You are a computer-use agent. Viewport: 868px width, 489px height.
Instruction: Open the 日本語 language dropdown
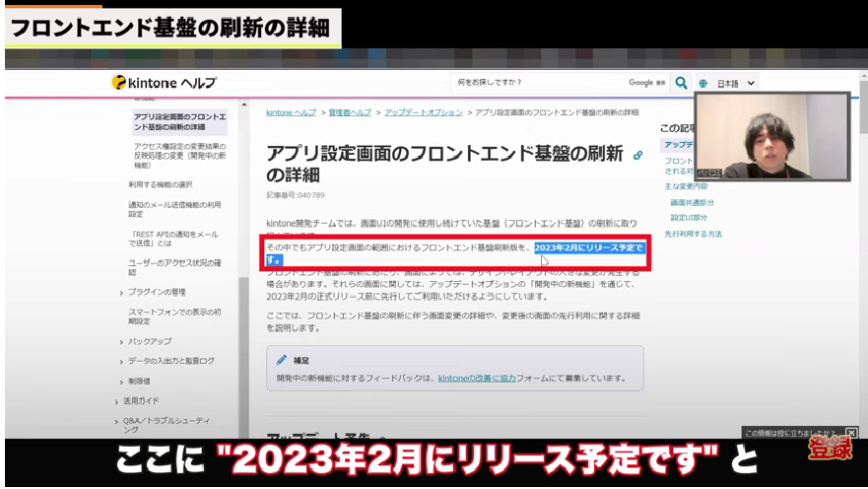click(735, 84)
